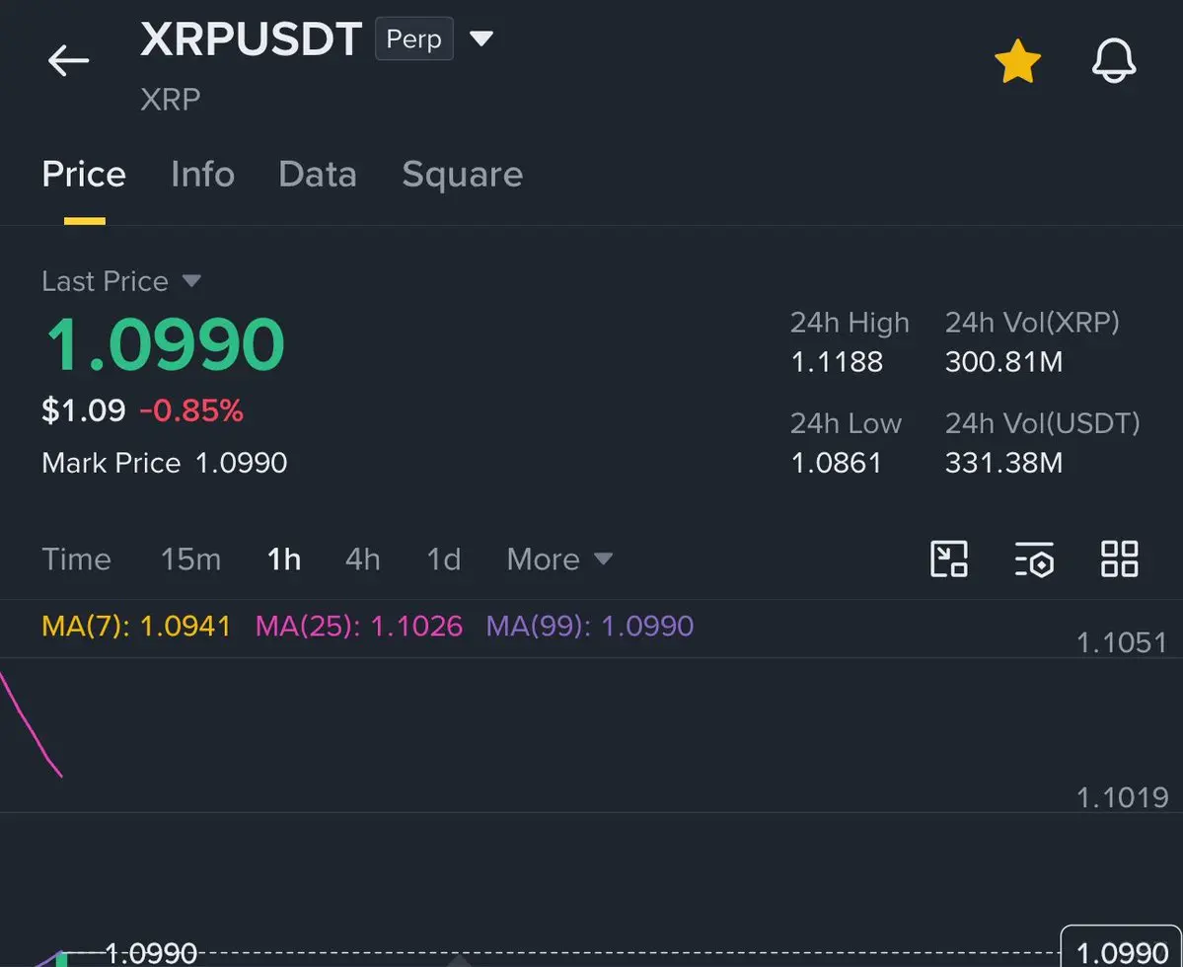Select the 4h timeframe
Screen dimensions: 1183x967
click(362, 558)
